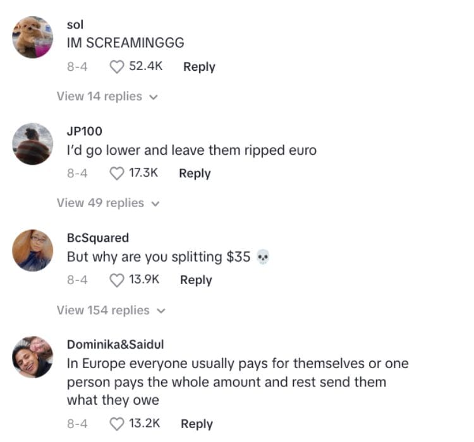Open the Dominika&Saidul username link
The height and width of the screenshot is (442, 474).
(116, 344)
